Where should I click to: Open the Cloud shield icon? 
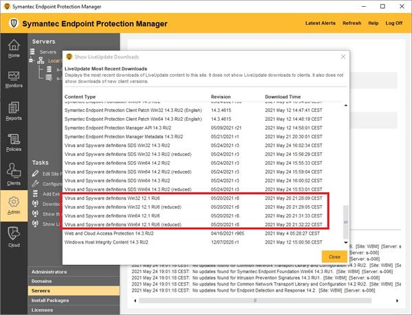14,233
